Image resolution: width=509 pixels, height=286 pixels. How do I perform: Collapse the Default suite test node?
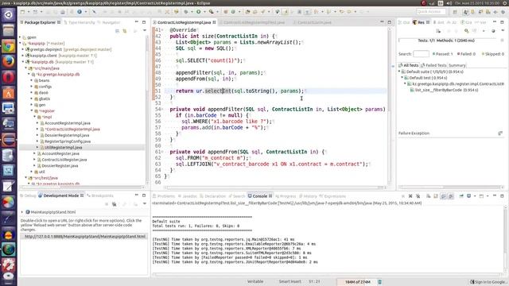coord(400,71)
